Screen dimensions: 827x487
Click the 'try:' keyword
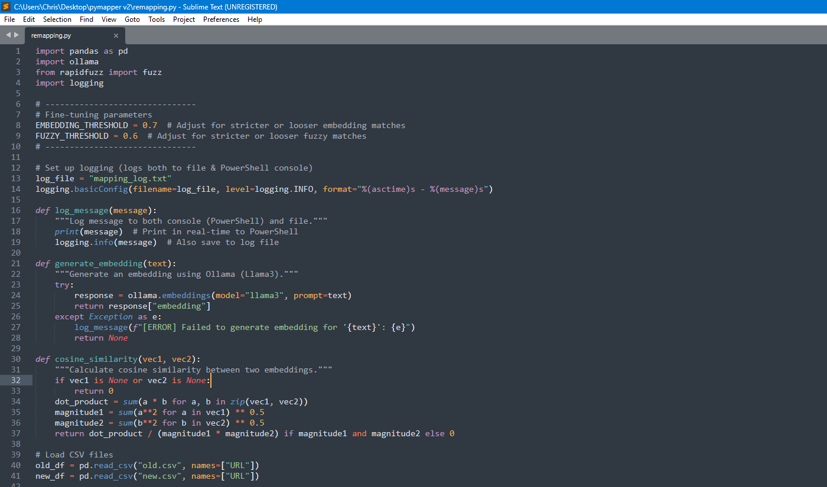click(x=64, y=285)
